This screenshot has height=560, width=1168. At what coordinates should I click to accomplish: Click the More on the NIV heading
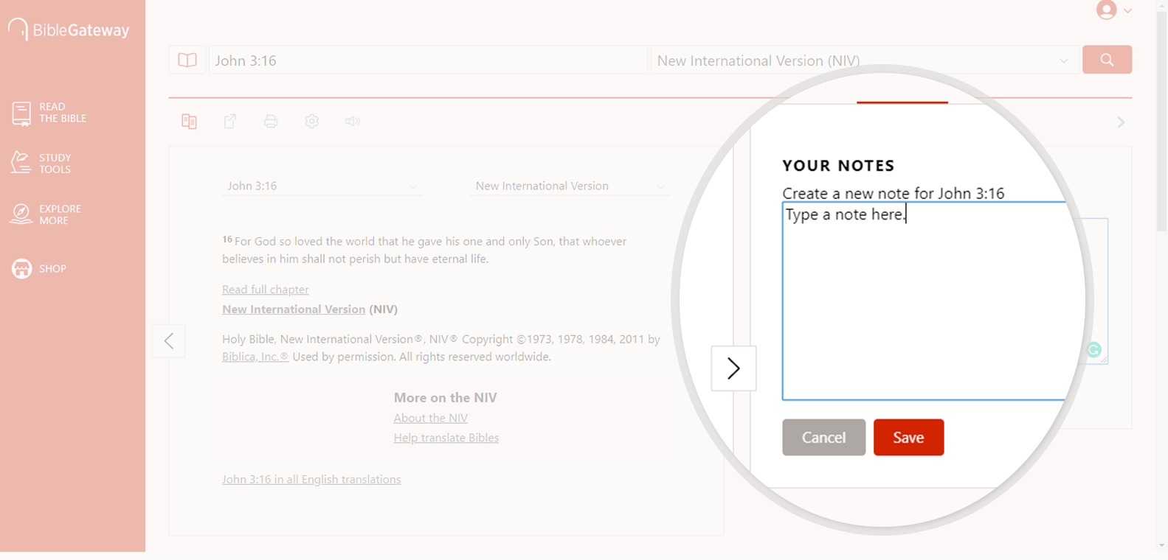(x=446, y=398)
